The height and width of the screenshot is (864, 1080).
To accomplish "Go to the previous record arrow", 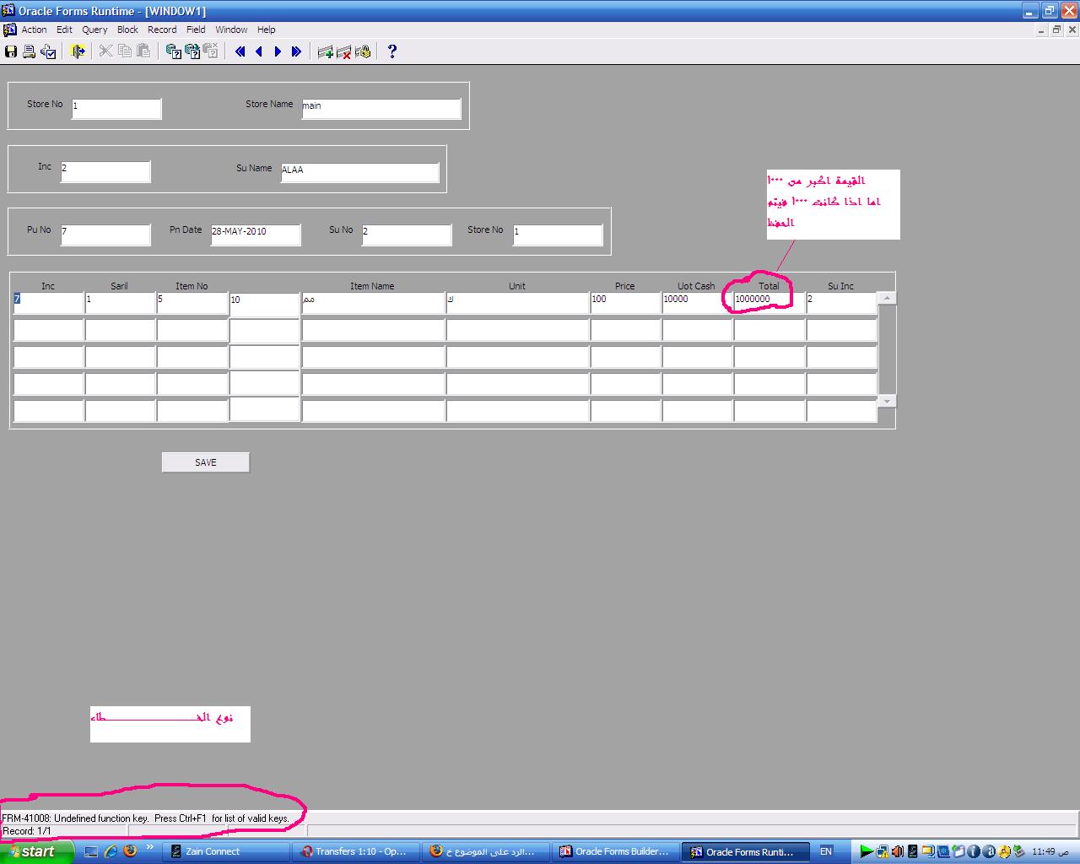I will (259, 51).
